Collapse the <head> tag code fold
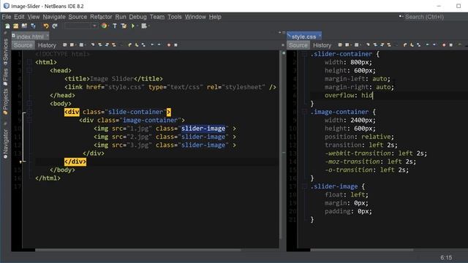468x263 pixels. point(29,70)
